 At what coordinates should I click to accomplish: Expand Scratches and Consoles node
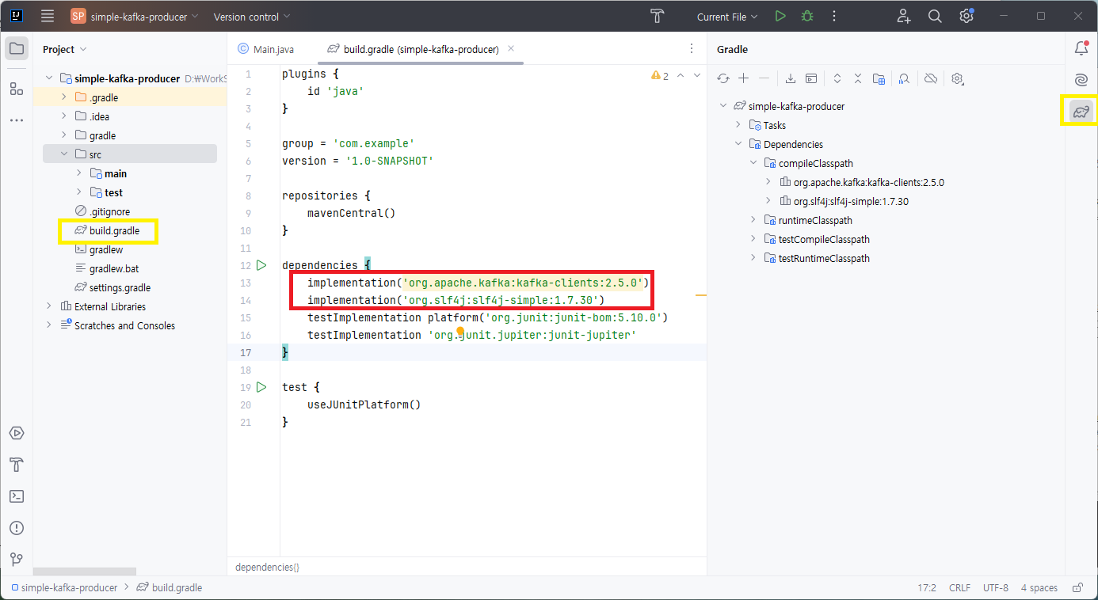coord(49,325)
